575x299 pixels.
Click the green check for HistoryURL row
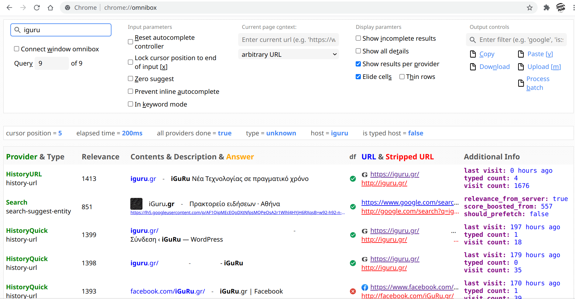pos(353,179)
